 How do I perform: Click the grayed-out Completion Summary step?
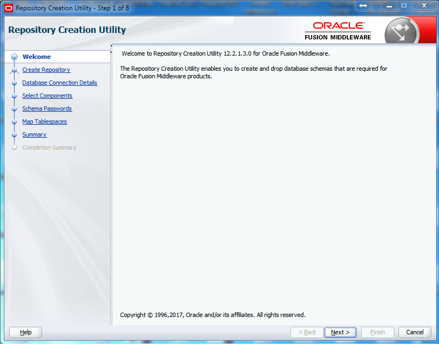pos(49,147)
